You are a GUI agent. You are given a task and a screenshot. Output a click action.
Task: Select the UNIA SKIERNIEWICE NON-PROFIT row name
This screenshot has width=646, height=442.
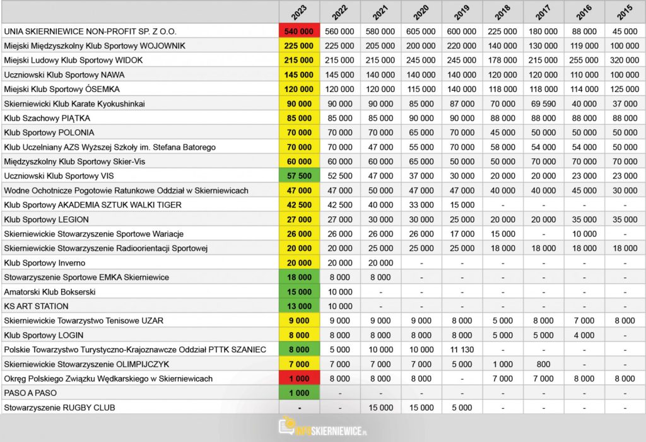pyautogui.click(x=90, y=32)
